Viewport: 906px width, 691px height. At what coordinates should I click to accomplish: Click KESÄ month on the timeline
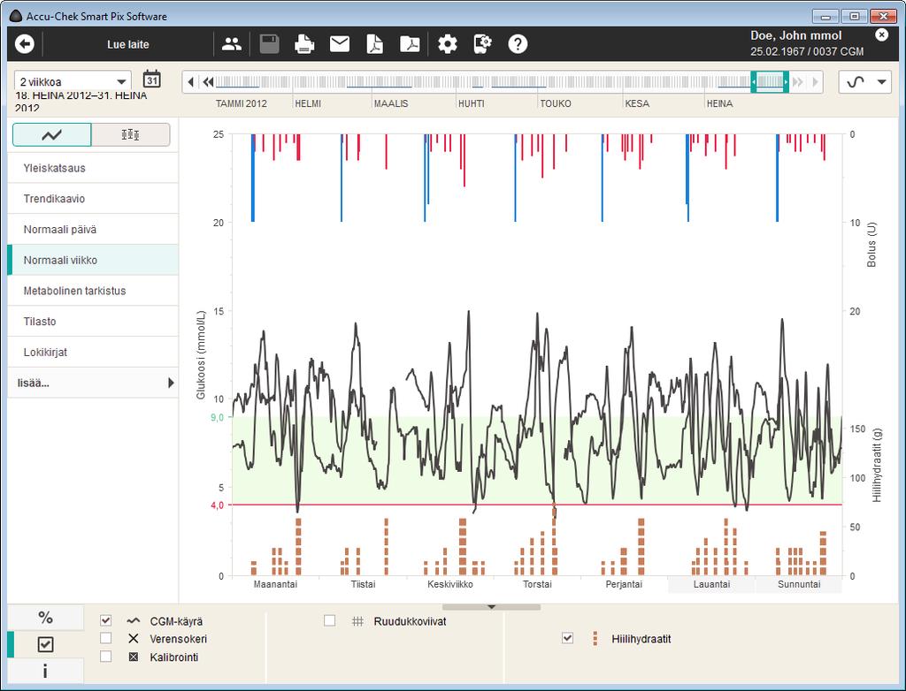click(637, 104)
